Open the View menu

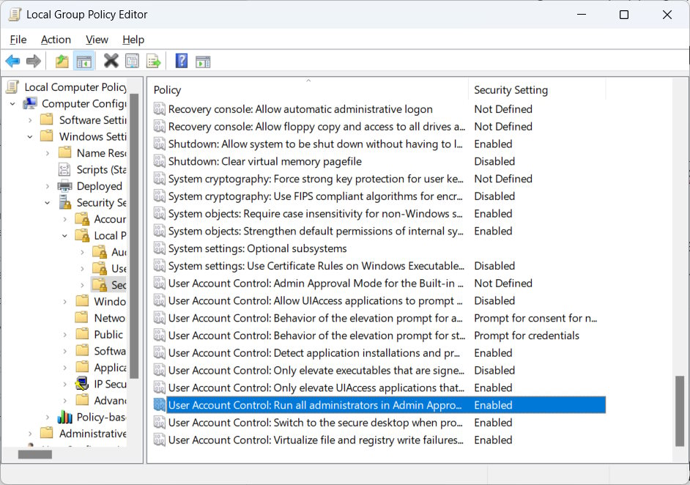coord(96,40)
